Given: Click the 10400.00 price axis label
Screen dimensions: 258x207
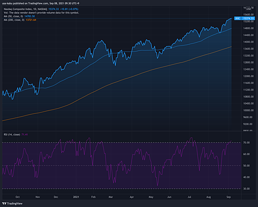Looking at the screenshot, I should tap(248, 103).
